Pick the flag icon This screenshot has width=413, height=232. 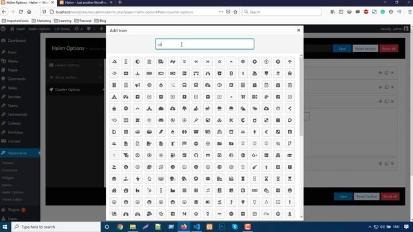click(185, 144)
